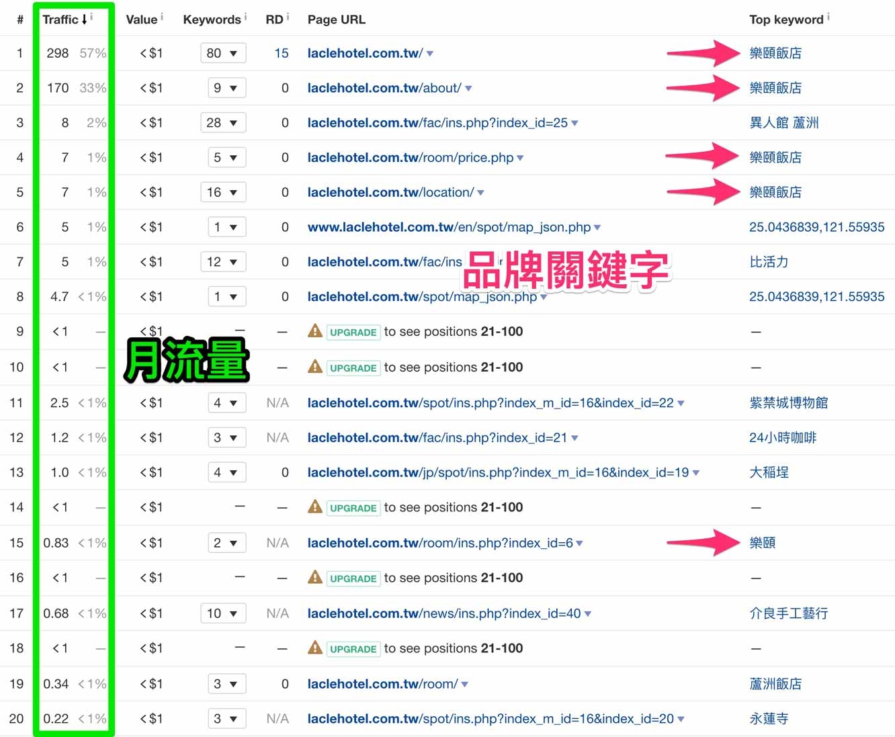The width and height of the screenshot is (895, 737).
Task: Click the info icon beside Top keyword
Action: coord(828,16)
